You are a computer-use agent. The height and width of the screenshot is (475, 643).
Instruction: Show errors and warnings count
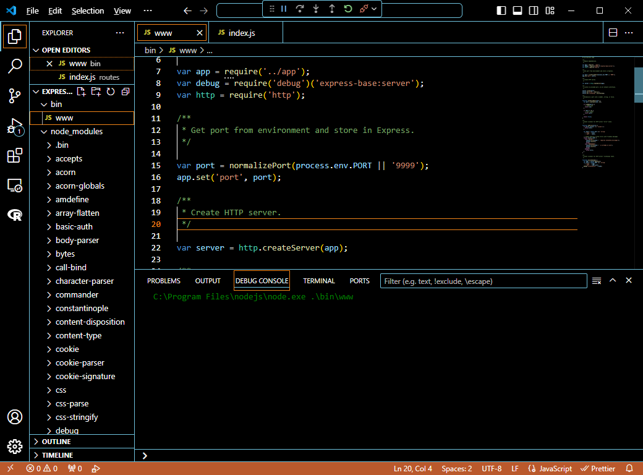(x=42, y=468)
